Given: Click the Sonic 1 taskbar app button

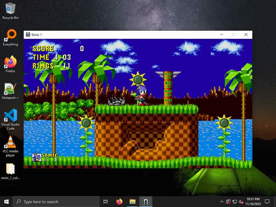Looking at the screenshot, I should (146, 202).
